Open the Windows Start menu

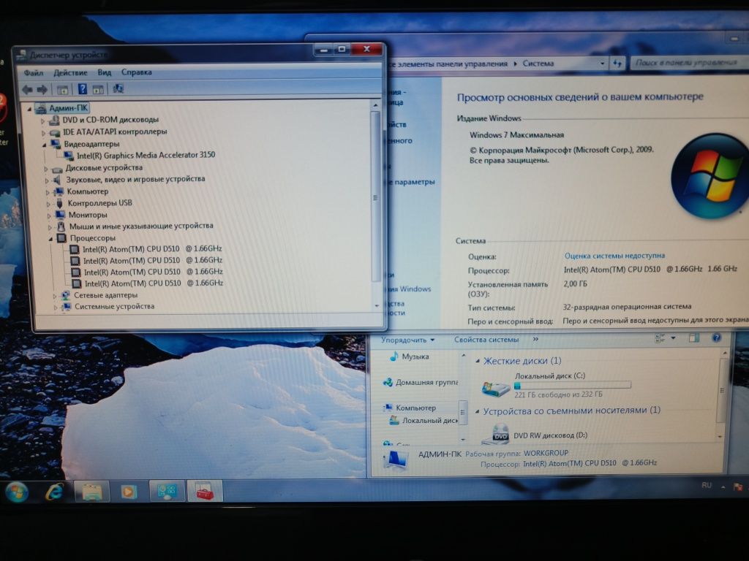17,492
